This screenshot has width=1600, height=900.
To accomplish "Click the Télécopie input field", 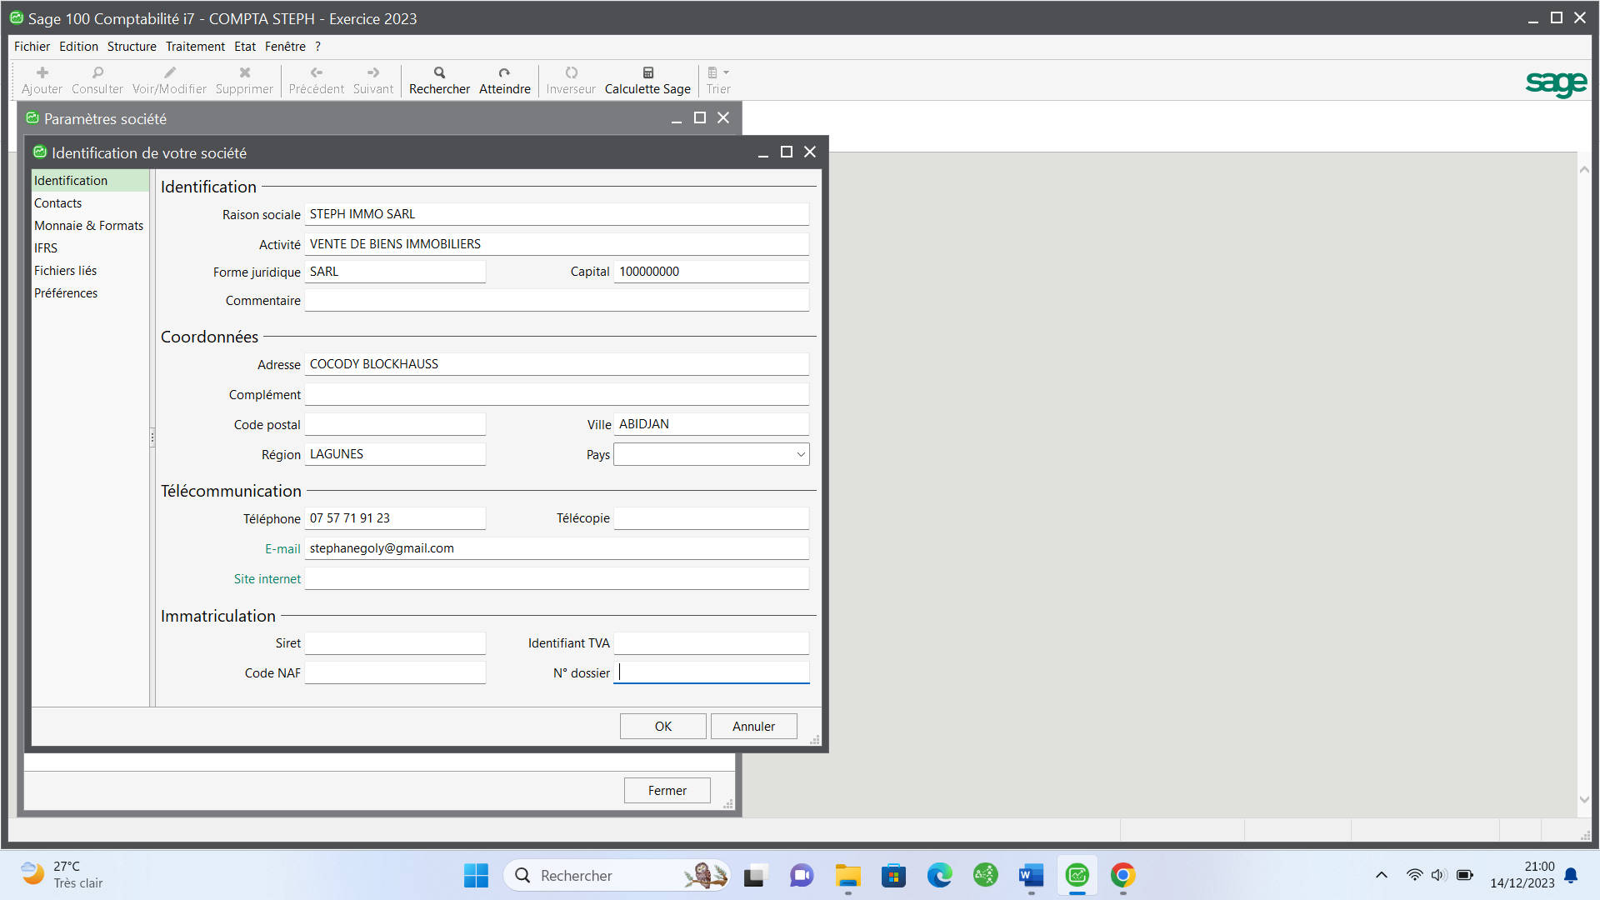I will [711, 518].
